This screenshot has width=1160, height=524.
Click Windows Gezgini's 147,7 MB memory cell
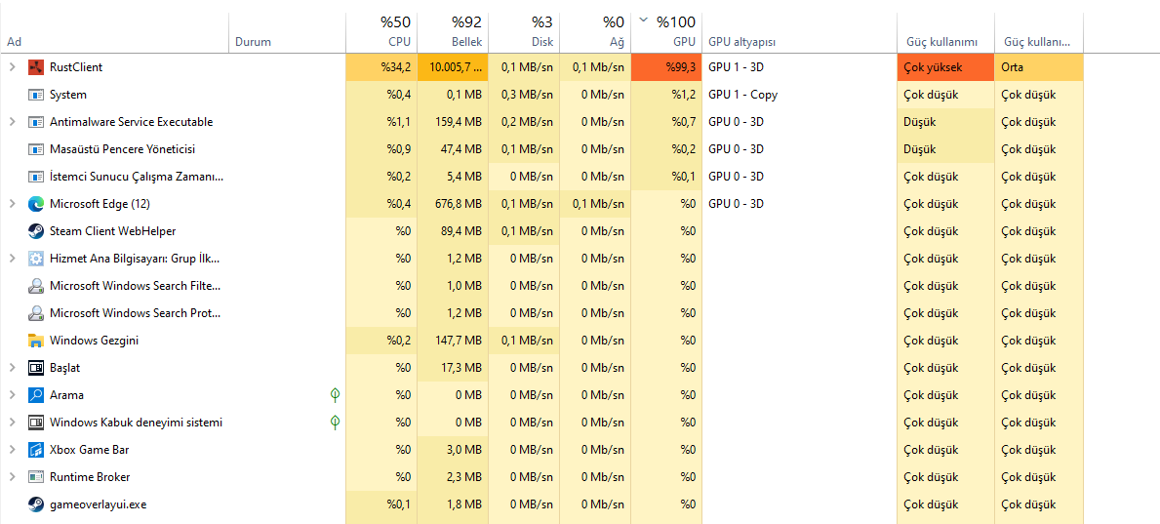pos(453,341)
